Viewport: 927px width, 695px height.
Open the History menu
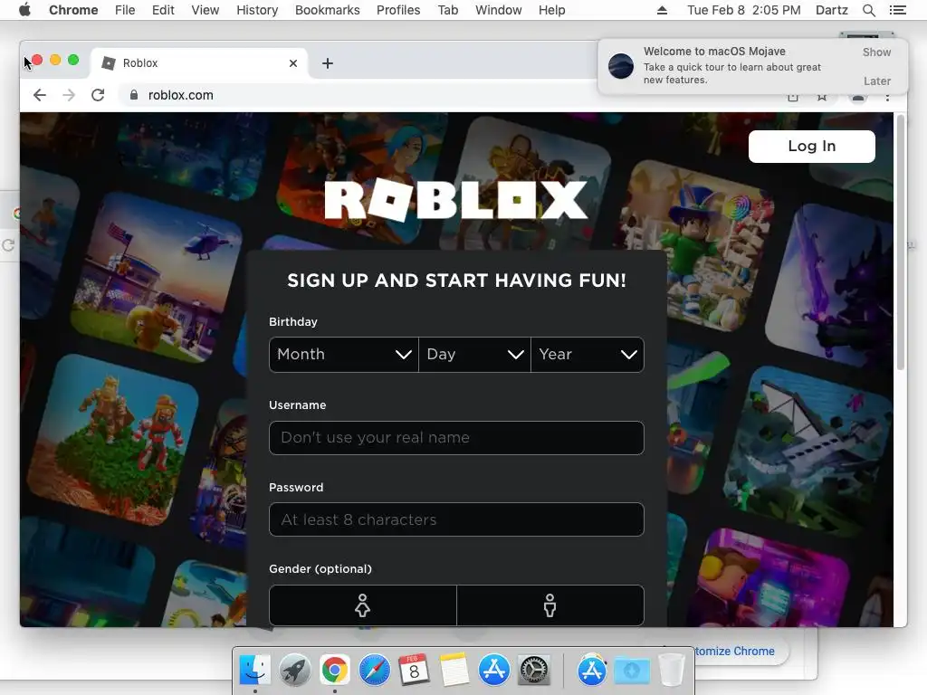pos(257,10)
